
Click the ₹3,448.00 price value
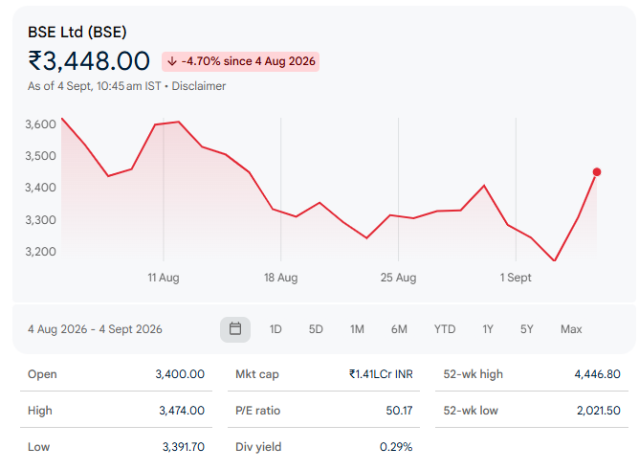coord(89,61)
